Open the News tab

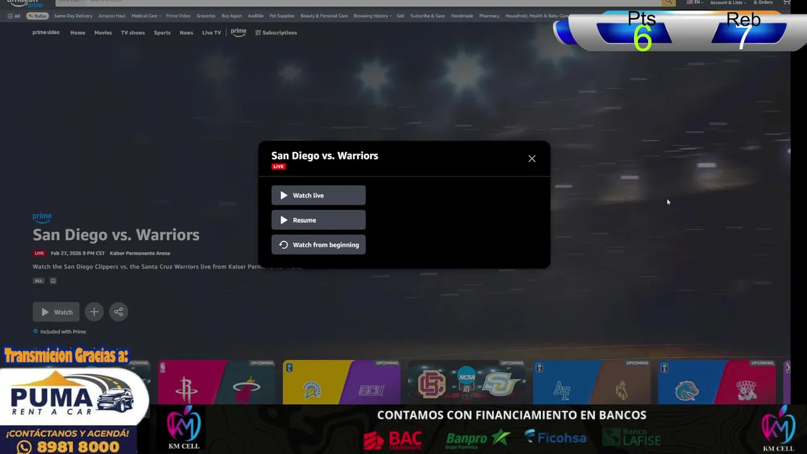pyautogui.click(x=186, y=33)
